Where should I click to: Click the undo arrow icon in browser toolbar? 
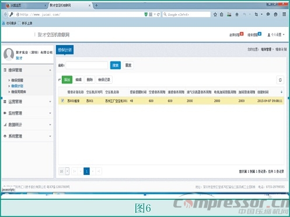pyautogui.click(x=244, y=15)
